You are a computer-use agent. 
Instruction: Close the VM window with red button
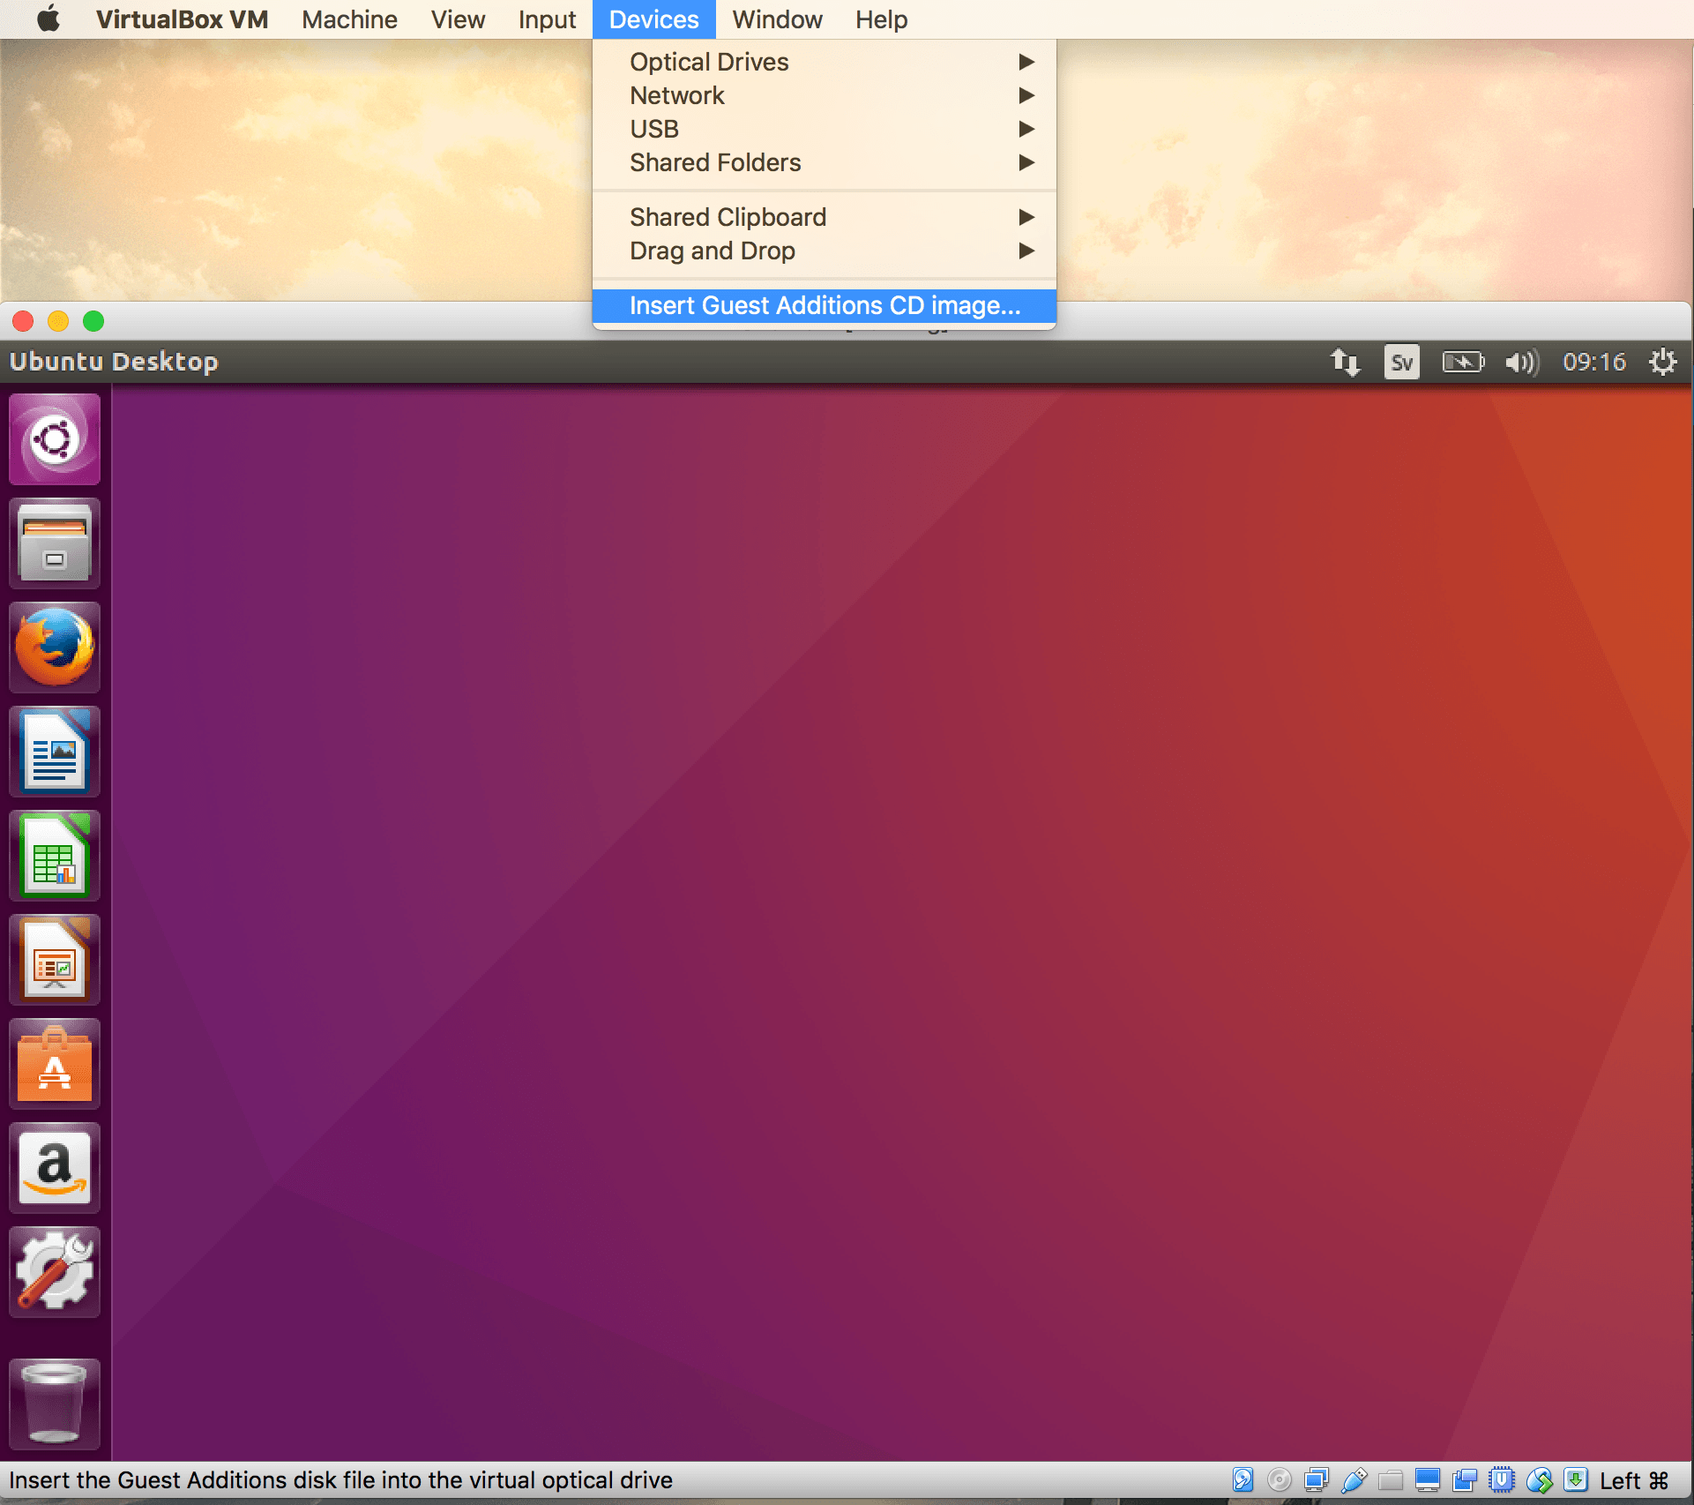23,321
